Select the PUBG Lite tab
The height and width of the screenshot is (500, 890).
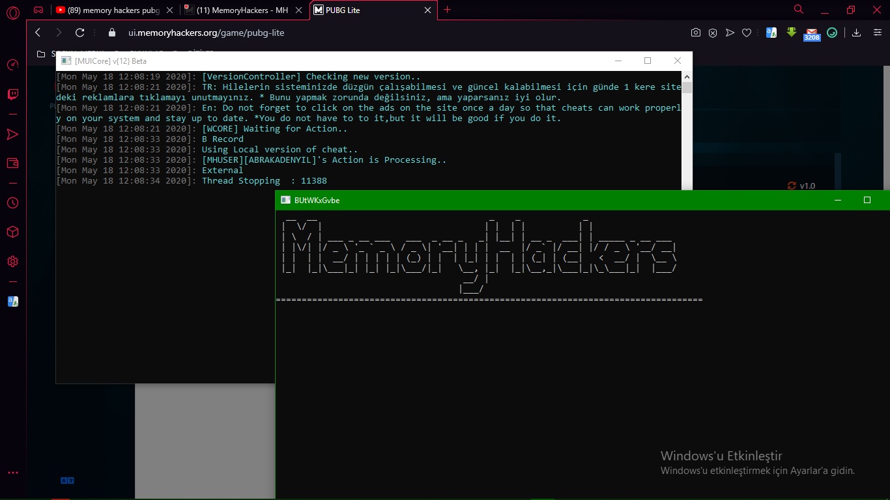click(x=373, y=10)
